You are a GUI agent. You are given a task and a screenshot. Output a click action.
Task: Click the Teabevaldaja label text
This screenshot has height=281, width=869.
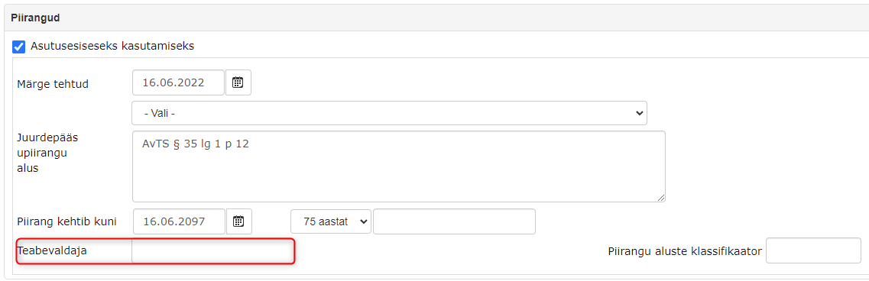(52, 250)
